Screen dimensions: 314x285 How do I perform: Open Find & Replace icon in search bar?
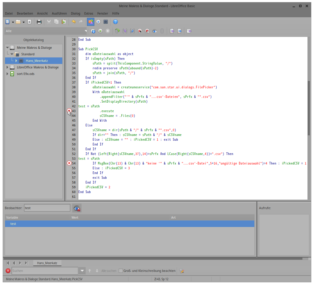tap(182, 271)
